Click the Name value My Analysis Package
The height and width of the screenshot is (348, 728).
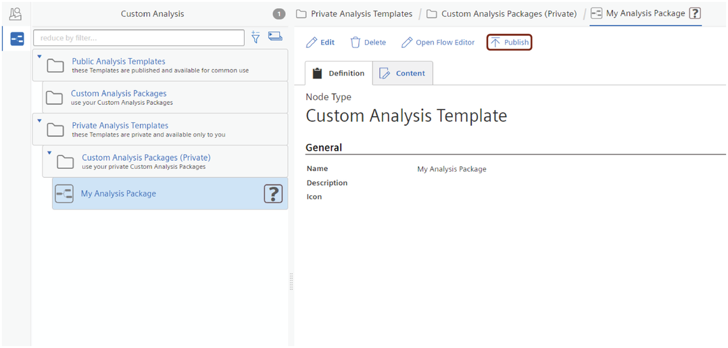point(452,169)
